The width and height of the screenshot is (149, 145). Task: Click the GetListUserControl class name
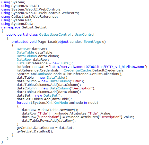click(55, 35)
